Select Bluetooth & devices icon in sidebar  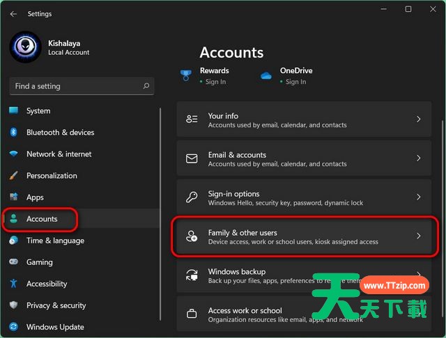pyautogui.click(x=13, y=132)
